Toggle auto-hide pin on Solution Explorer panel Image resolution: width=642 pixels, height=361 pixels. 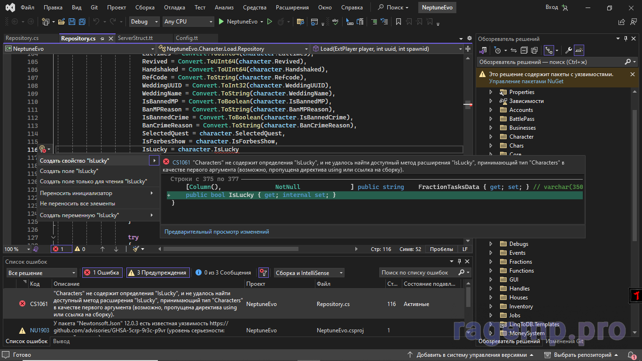pos(626,39)
